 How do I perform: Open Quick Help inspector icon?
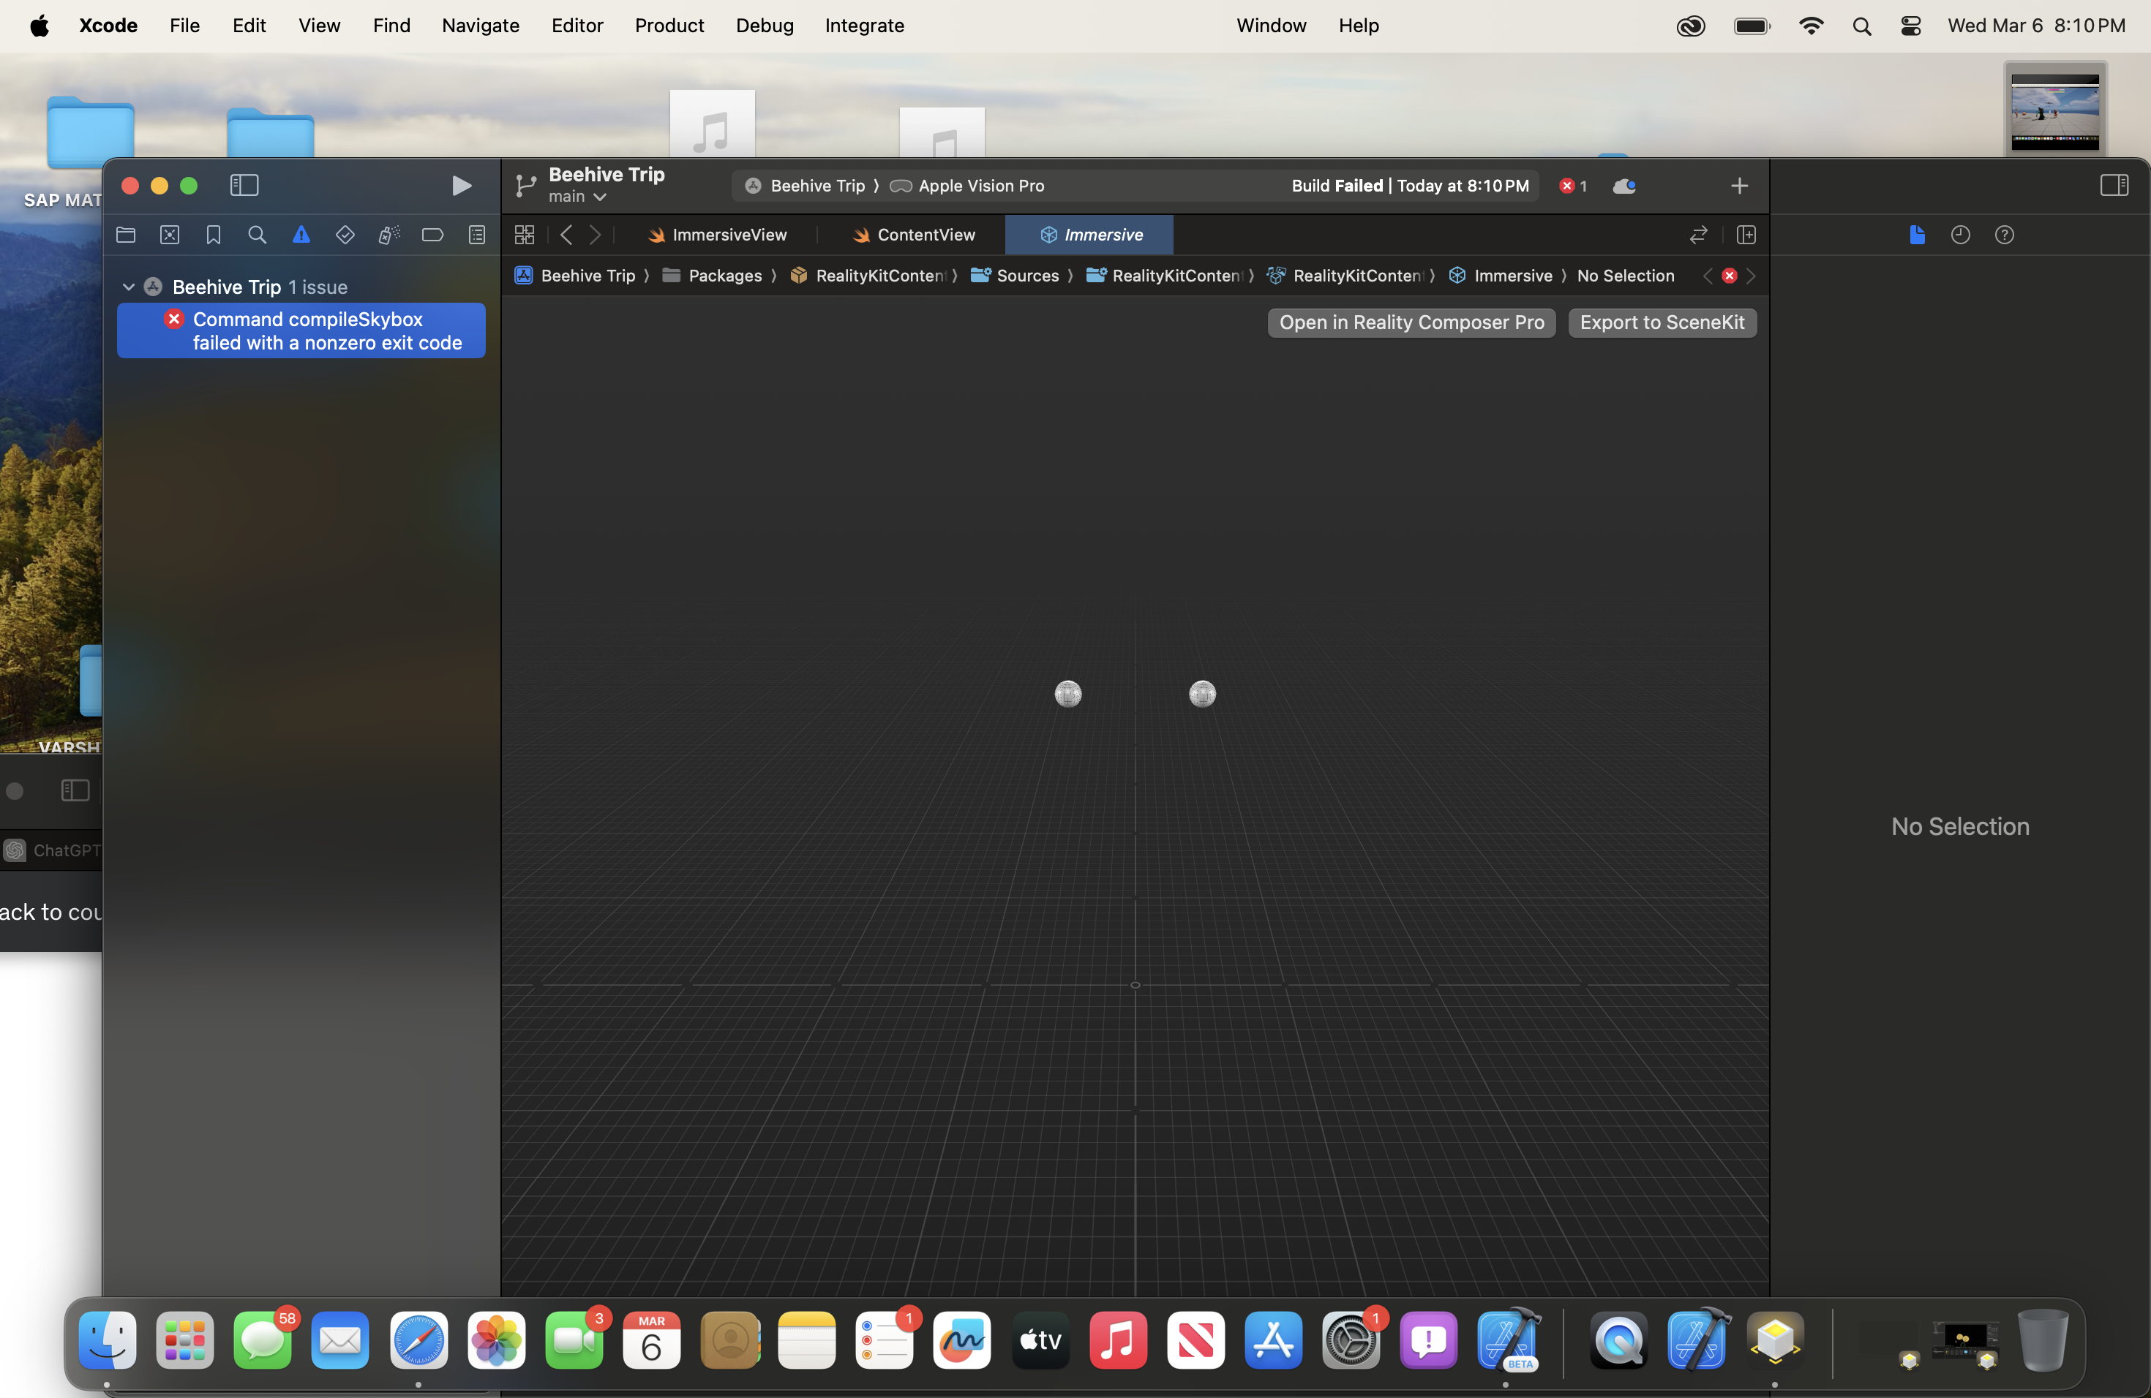(2004, 235)
